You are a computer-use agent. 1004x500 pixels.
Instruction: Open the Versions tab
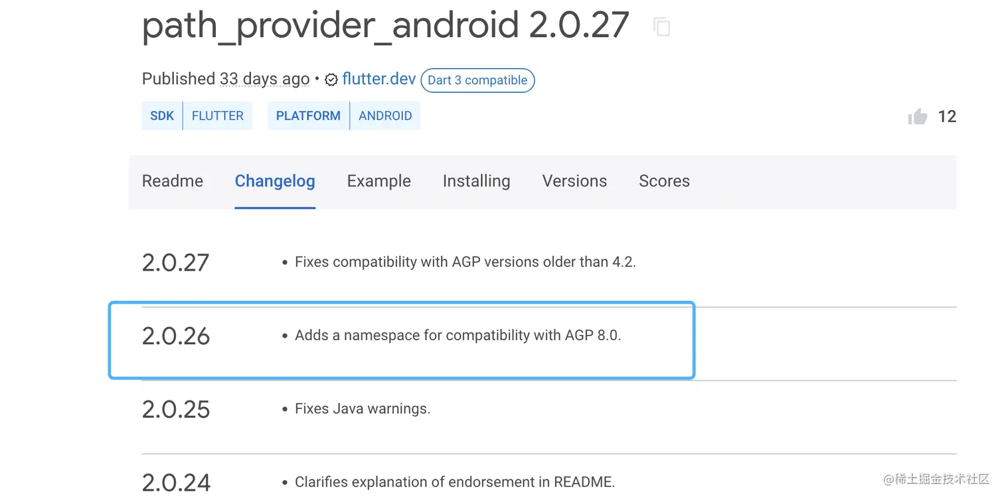[574, 181]
